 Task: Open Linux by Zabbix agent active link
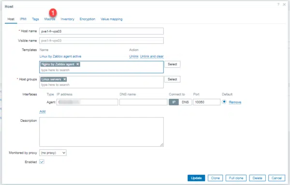pos(60,57)
